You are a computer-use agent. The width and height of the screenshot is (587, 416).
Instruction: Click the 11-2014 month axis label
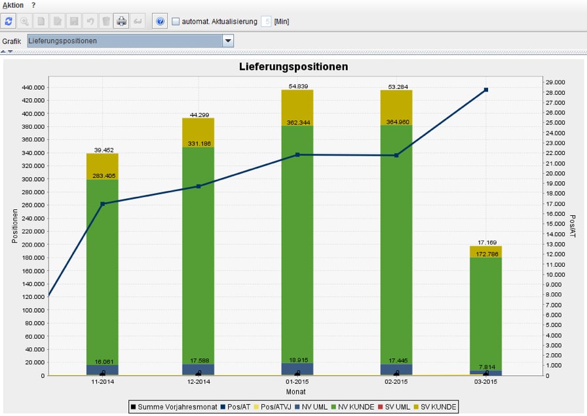pos(103,381)
